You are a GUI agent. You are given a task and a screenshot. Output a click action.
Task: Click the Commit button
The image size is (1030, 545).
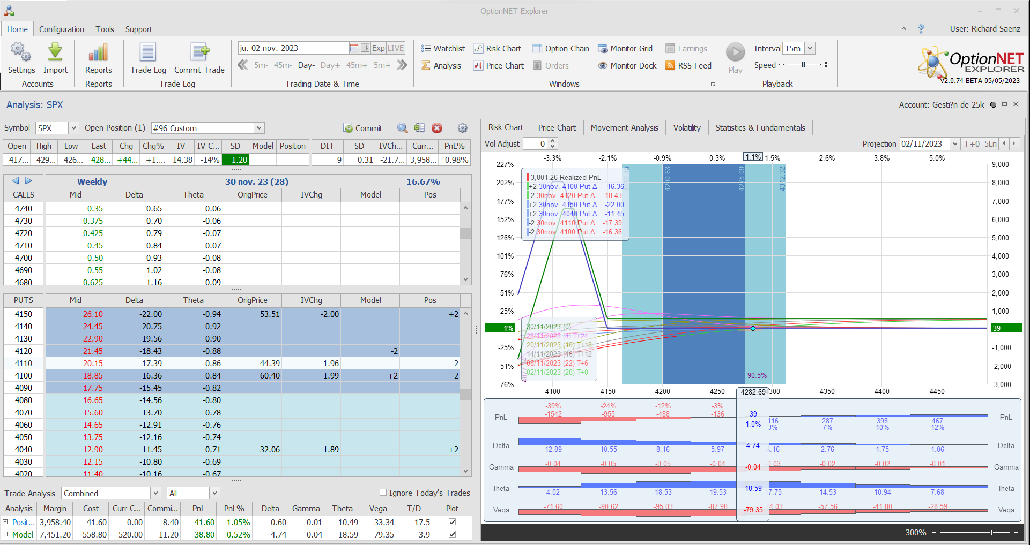363,128
